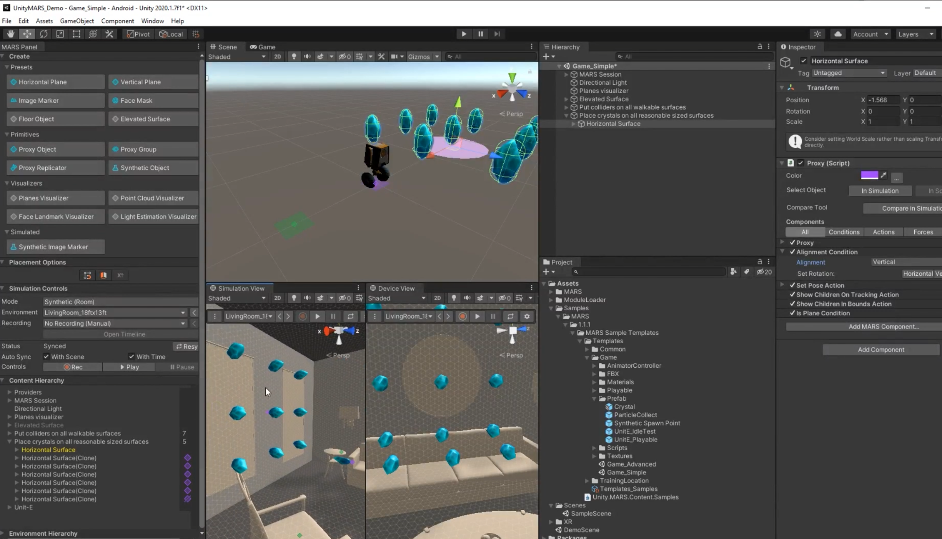Click the Planes Visualizer icon
The width and height of the screenshot is (942, 539).
[x=14, y=198]
